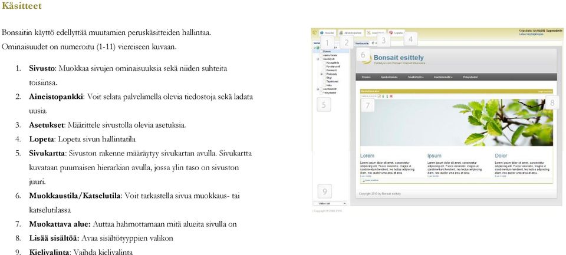Click the bold term Lopeta in the list
Viewport: 566px width, 255px height.
[x=41, y=139]
